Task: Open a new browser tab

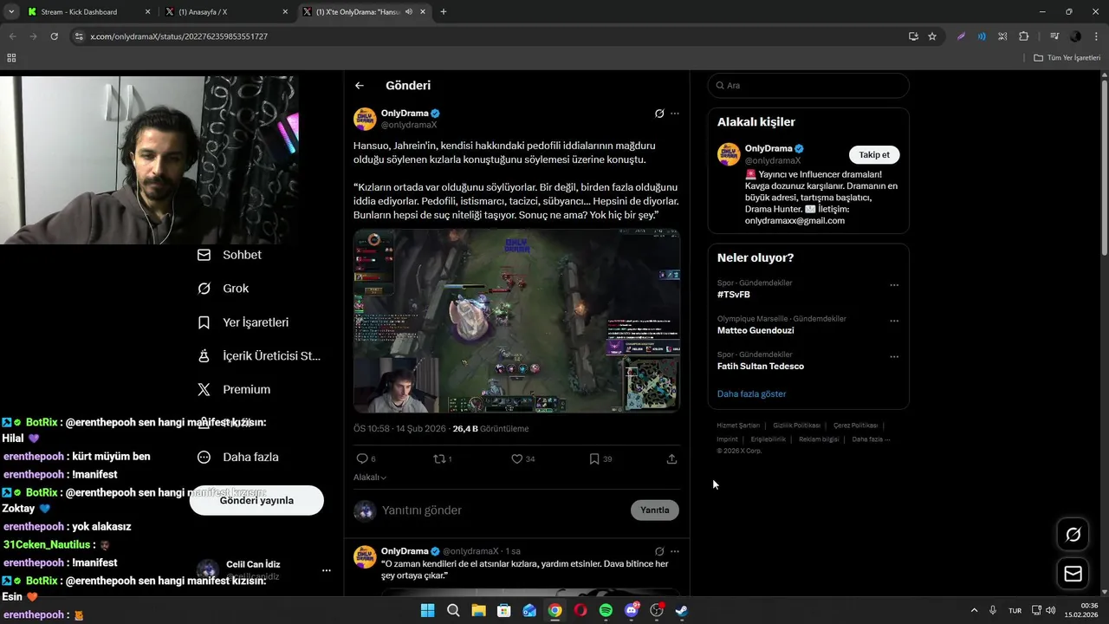Action: [x=444, y=12]
